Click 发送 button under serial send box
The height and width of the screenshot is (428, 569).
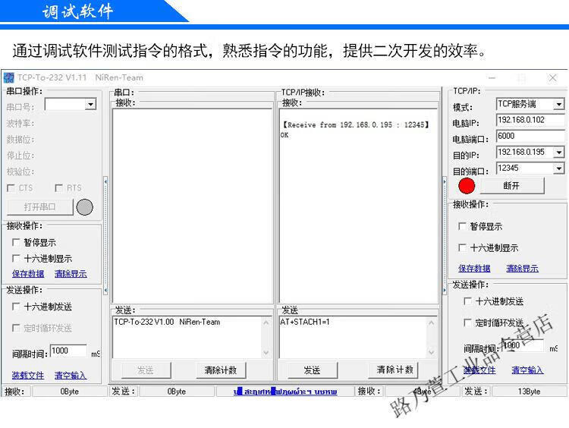[146, 370]
